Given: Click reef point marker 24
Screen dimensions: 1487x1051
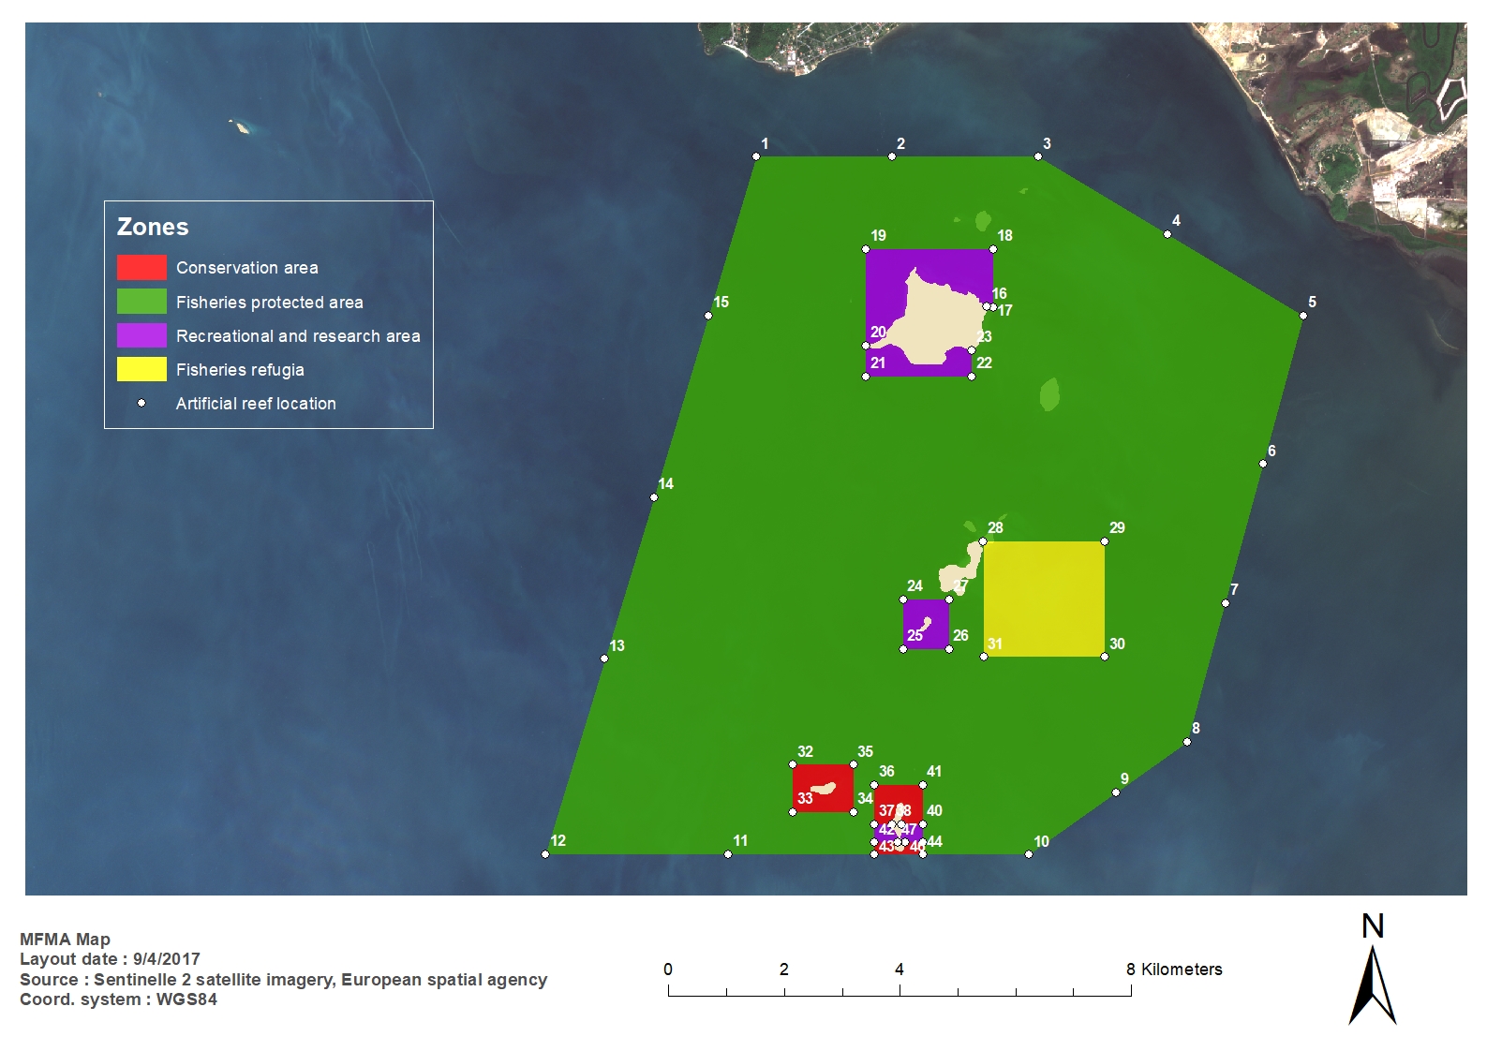Looking at the screenshot, I should [903, 600].
